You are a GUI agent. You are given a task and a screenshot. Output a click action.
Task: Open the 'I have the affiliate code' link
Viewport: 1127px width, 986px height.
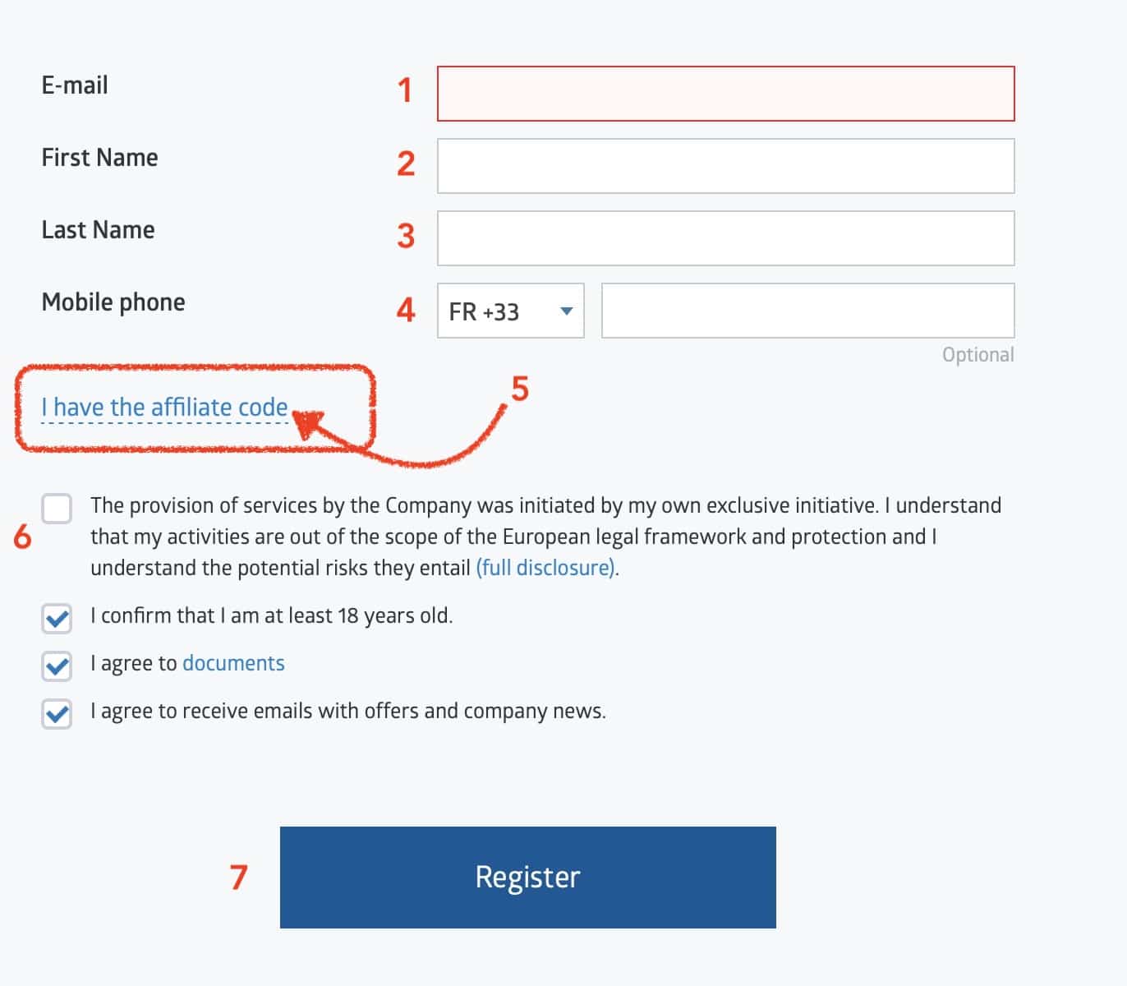[164, 407]
